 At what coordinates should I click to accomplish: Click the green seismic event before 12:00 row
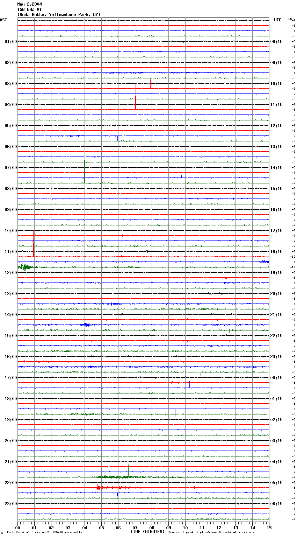pos(24,267)
